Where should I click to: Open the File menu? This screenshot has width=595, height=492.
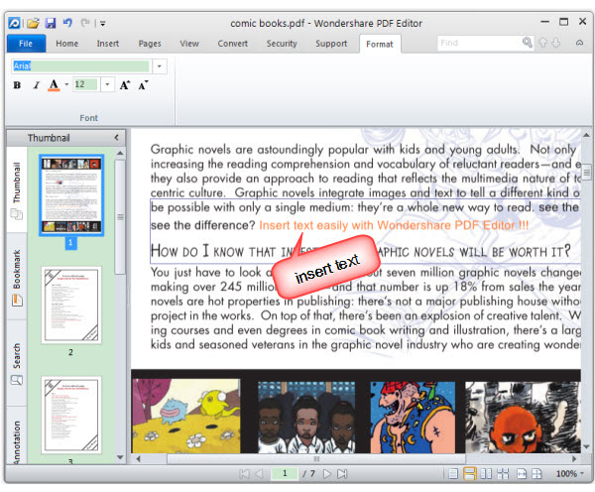[26, 44]
